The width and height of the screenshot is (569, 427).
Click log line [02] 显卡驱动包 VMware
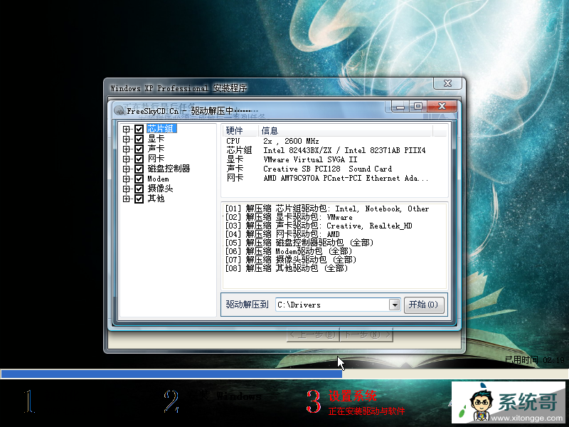(x=289, y=217)
